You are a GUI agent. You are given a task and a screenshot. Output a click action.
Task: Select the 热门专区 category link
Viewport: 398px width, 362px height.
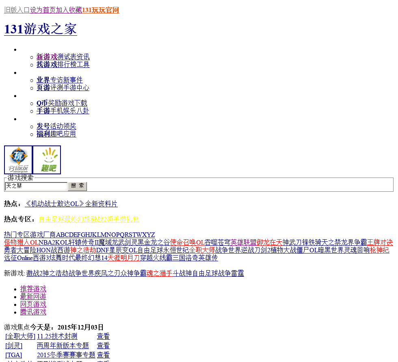17,234
